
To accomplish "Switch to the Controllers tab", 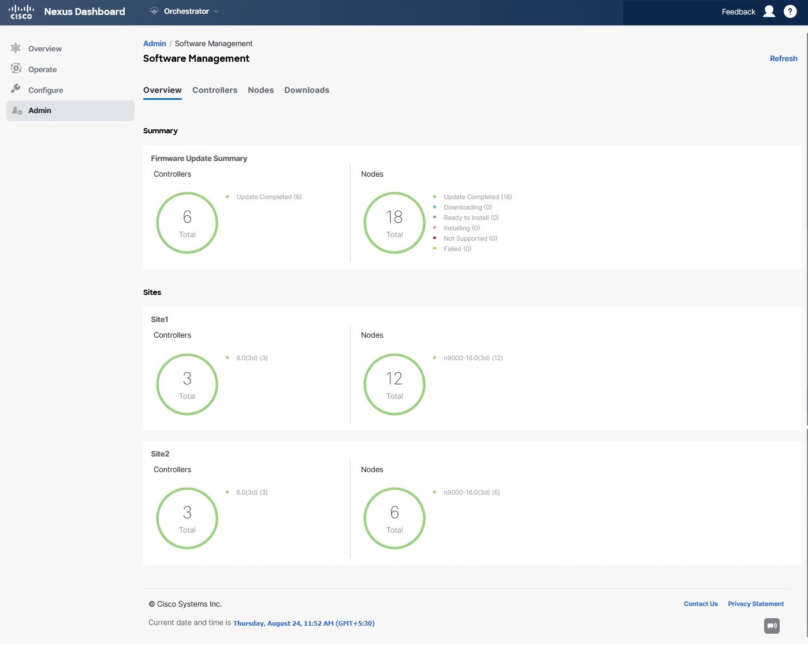I will pos(215,90).
